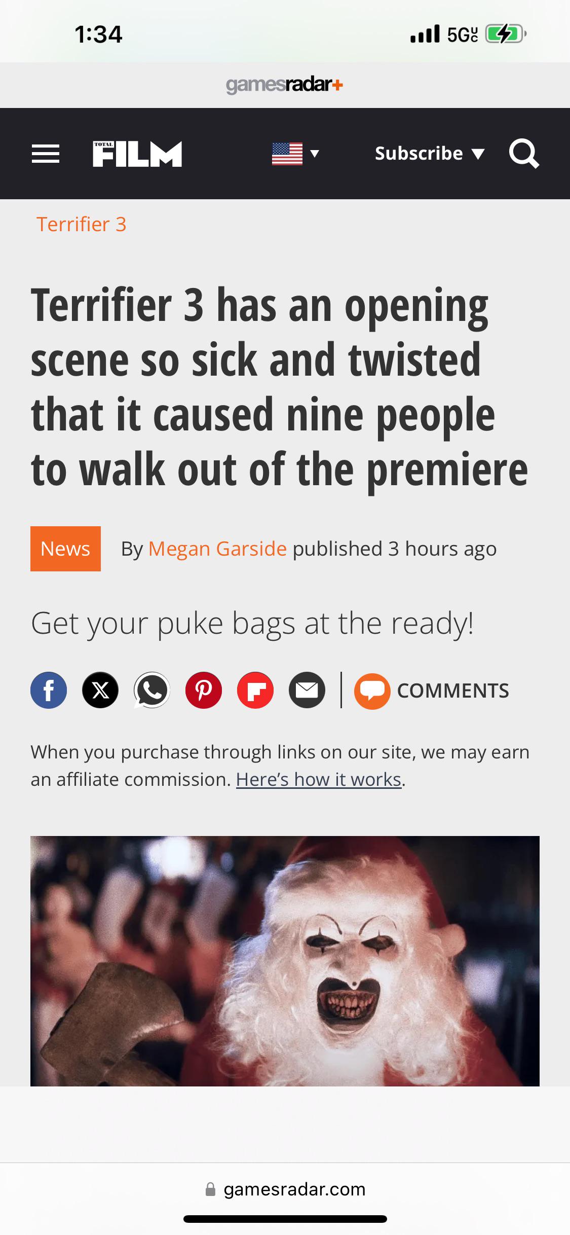This screenshot has width=570, height=1235.
Task: Open "Here's how it works" link
Action: pyautogui.click(x=319, y=779)
